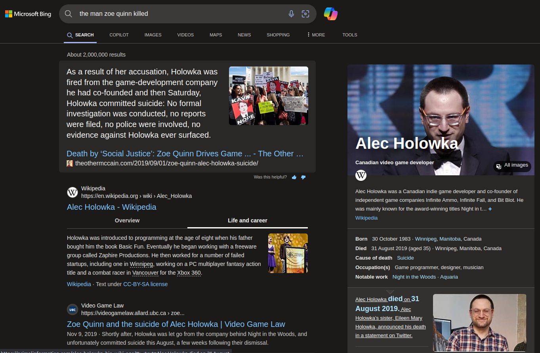The height and width of the screenshot is (353, 540).
Task: Click the Microsoft Bing logo
Action: [x=28, y=14]
